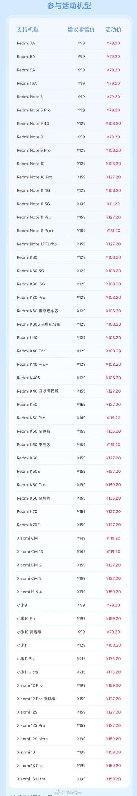Select the Redmi K40 游戏增强版 row

69,391
